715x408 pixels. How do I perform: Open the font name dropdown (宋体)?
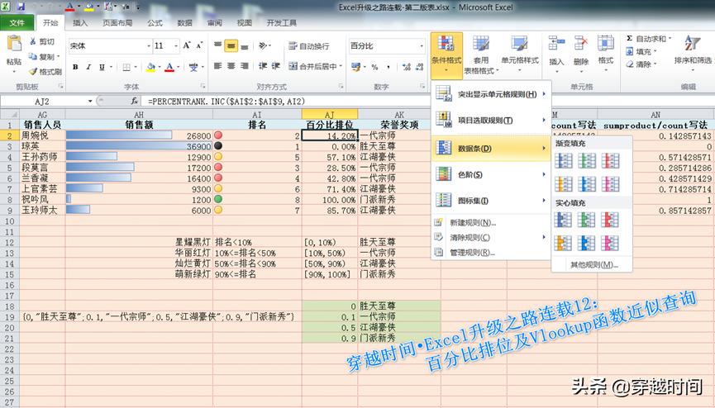(x=149, y=46)
